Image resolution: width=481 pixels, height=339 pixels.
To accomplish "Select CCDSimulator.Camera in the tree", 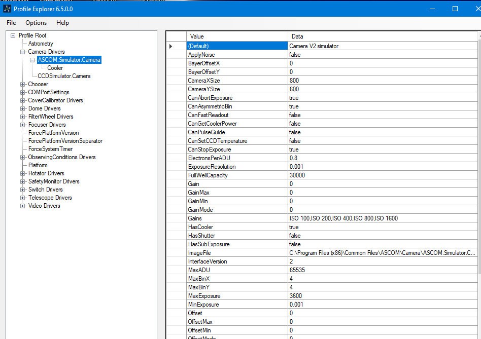I will click(x=64, y=76).
